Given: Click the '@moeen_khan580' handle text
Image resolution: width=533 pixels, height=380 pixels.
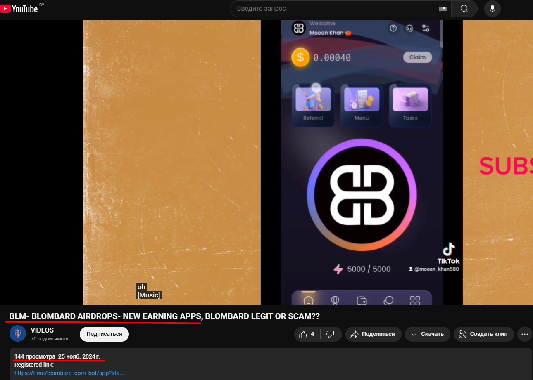Looking at the screenshot, I should (x=436, y=269).
